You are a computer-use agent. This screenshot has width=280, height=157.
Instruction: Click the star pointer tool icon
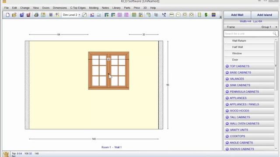click(x=164, y=15)
